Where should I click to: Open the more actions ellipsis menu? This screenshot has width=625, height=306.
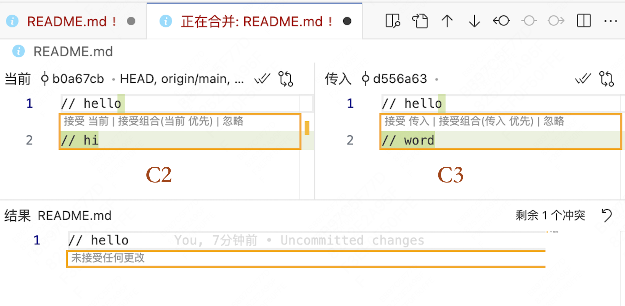(610, 21)
